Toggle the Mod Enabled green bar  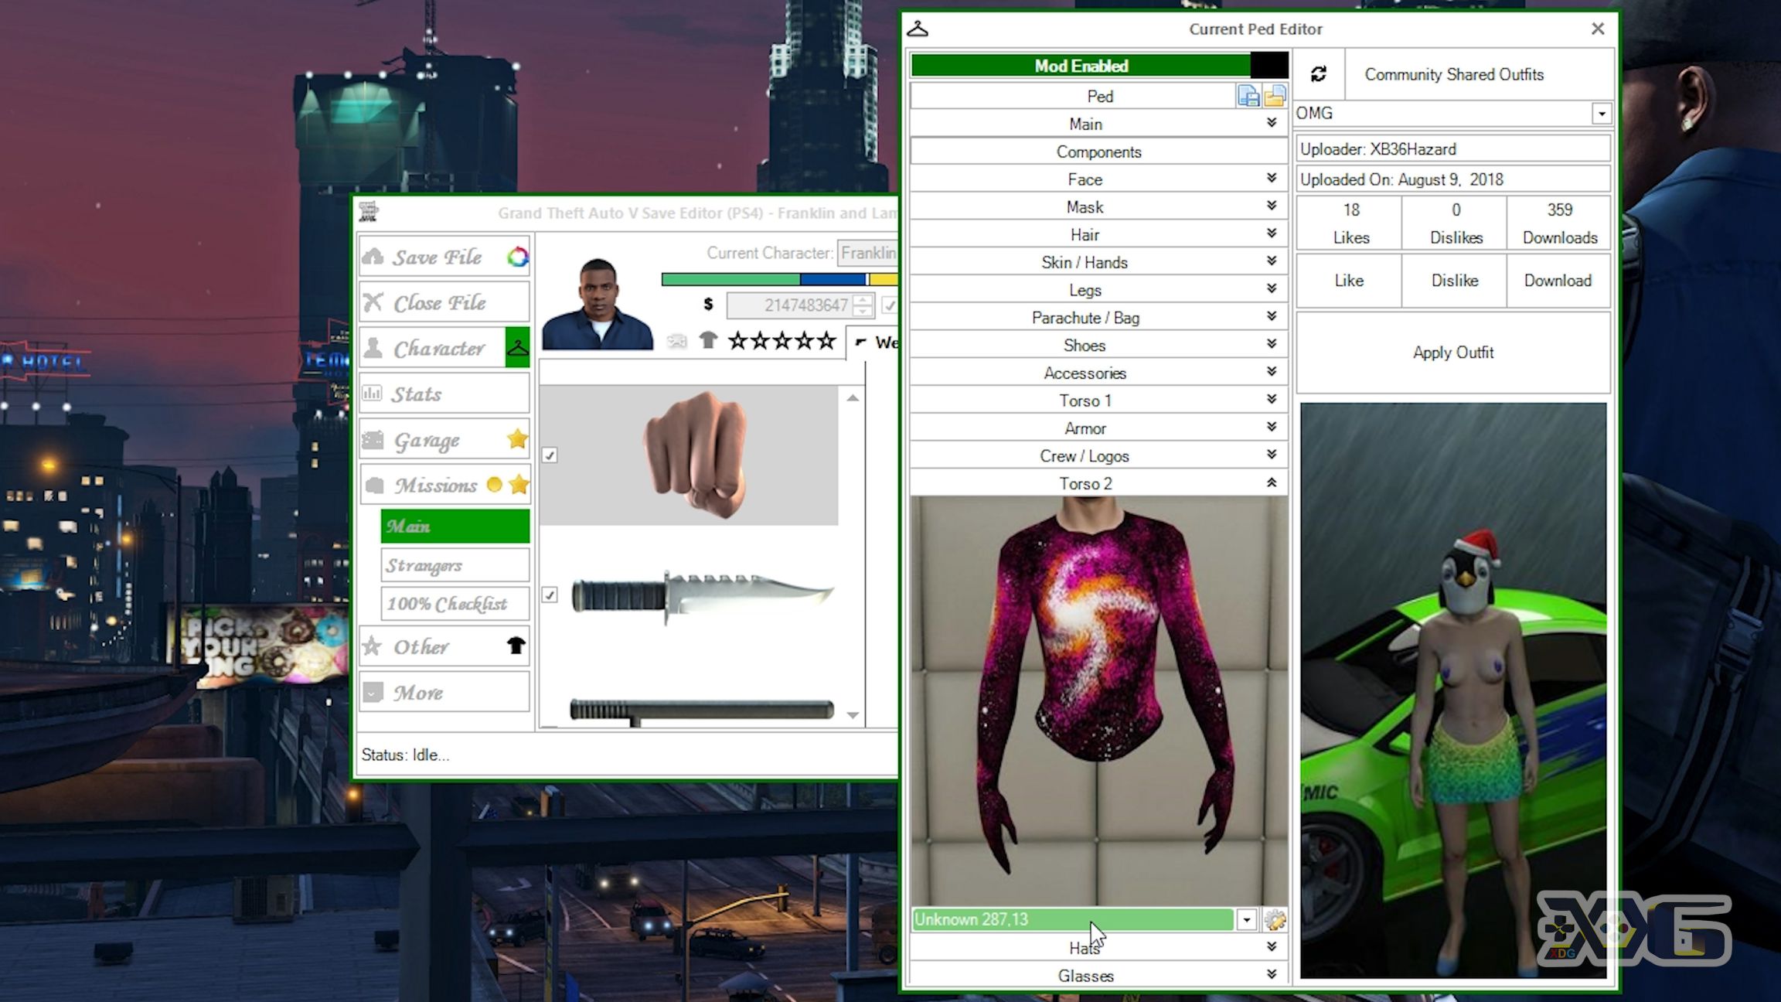click(1081, 66)
